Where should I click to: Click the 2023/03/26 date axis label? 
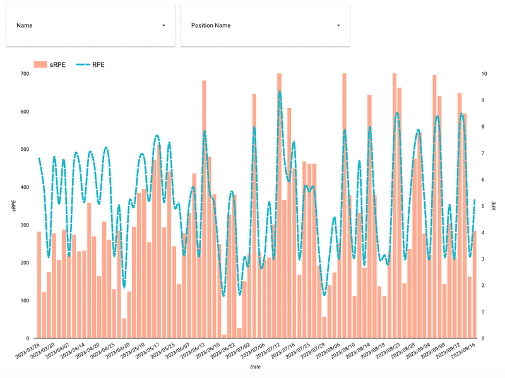tap(28, 351)
